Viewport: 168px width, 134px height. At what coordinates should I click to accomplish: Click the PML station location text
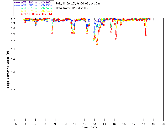tap(78, 4)
